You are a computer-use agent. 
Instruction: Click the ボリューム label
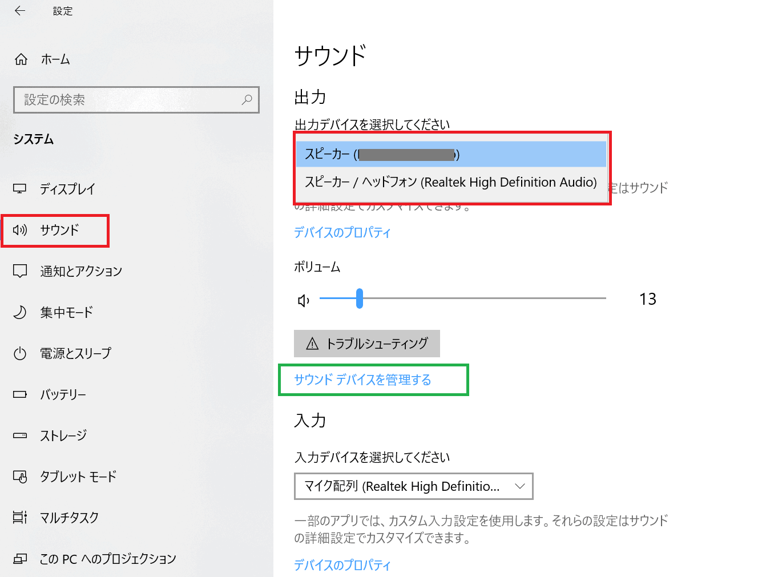pyautogui.click(x=317, y=267)
